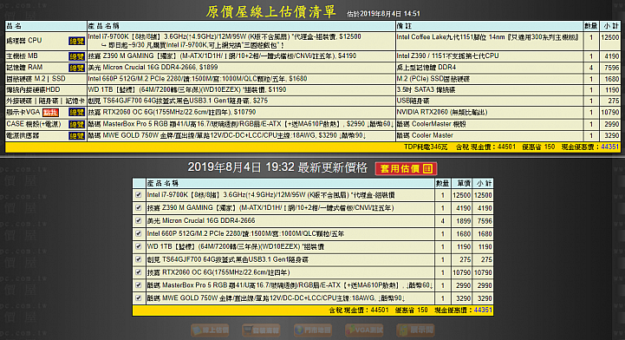Click the 估於2019年8月4日 14:51 timestamp

(x=383, y=14)
